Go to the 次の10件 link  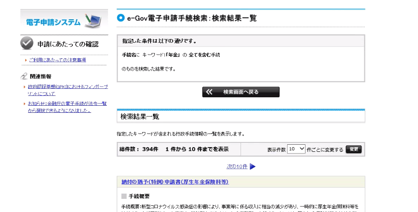236,166
